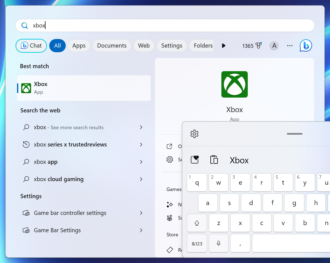
Task: Open the three-dot more options menu
Action: (290, 46)
